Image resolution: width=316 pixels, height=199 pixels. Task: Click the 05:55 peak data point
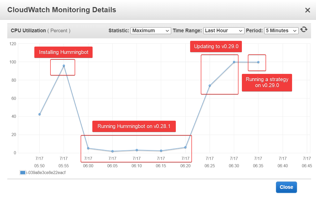(64, 66)
